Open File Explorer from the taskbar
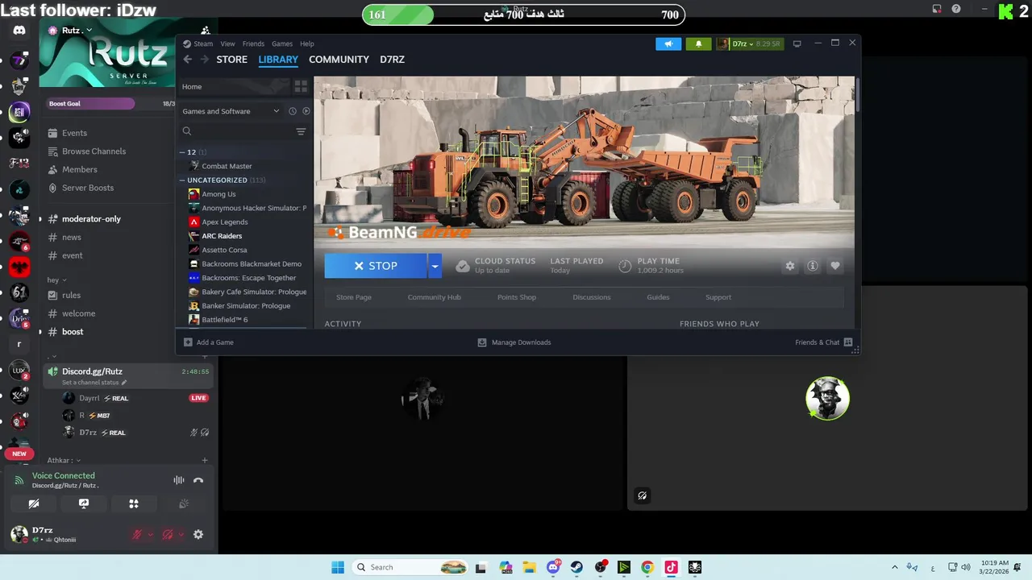This screenshot has width=1032, height=580. [x=530, y=567]
